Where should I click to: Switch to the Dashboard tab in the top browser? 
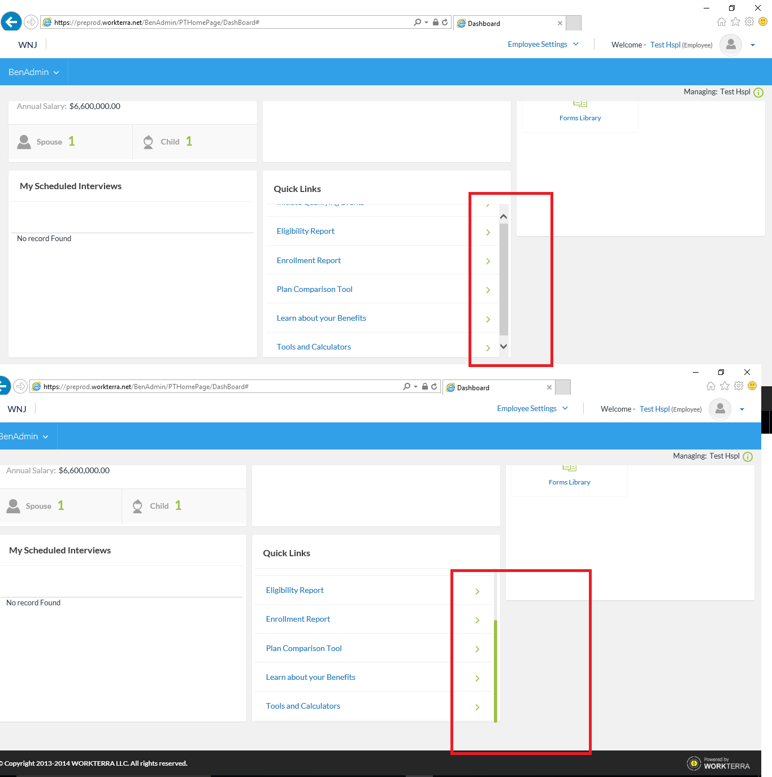(506, 23)
